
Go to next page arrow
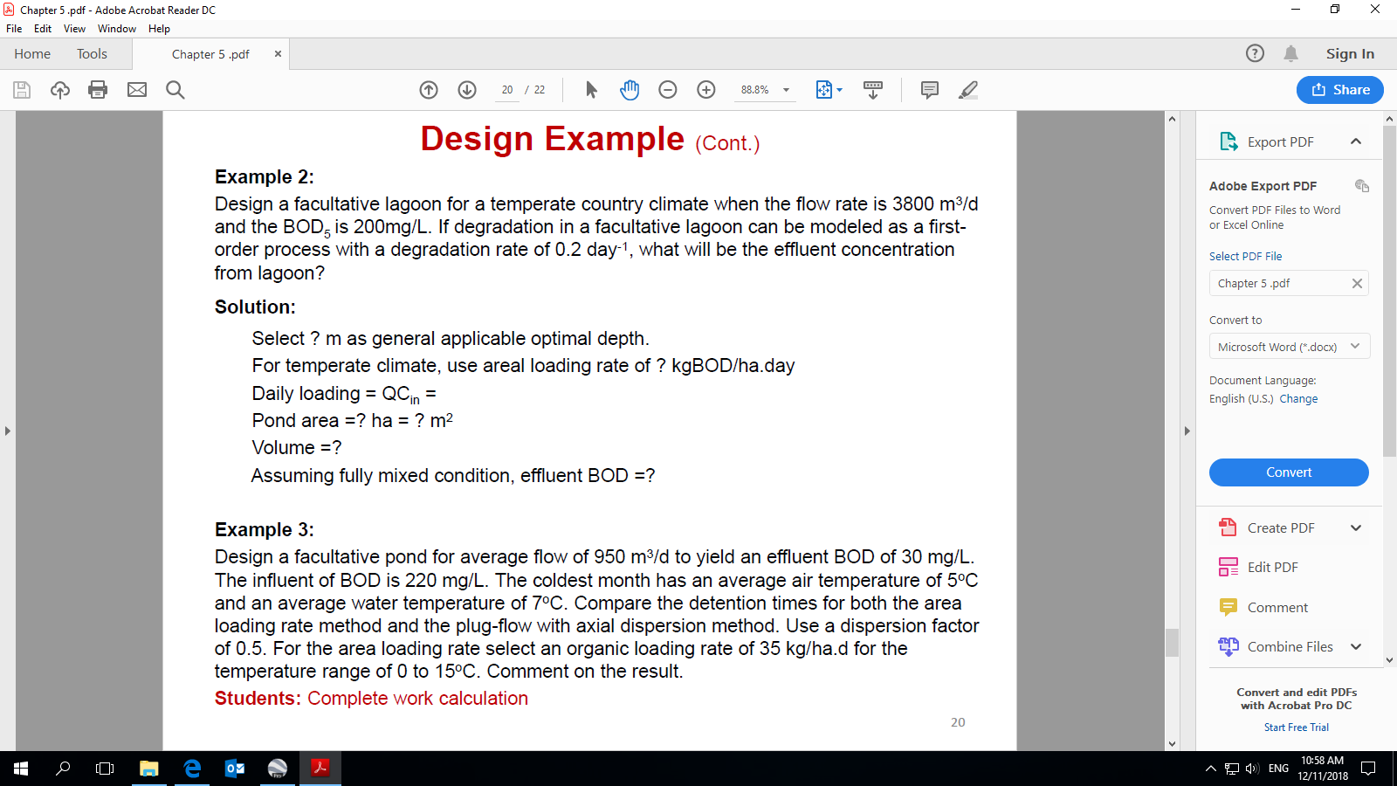tap(467, 90)
